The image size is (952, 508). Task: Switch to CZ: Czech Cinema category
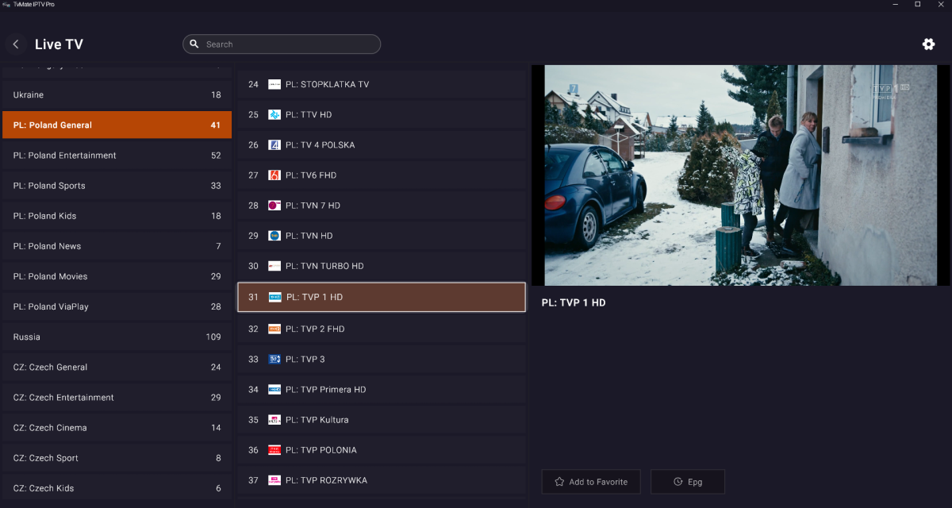click(x=117, y=428)
